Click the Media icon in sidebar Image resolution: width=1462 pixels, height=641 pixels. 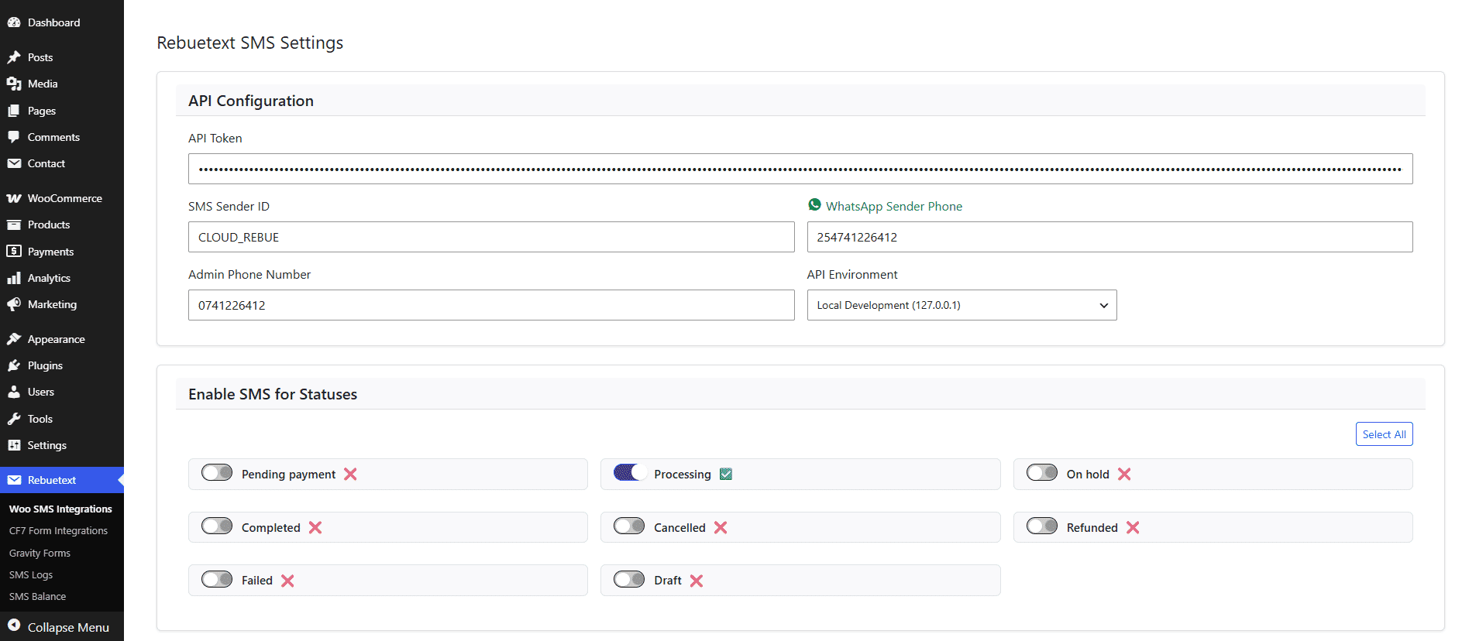coord(14,84)
